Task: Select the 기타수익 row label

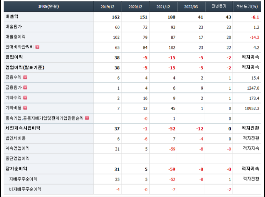Action: 13,98
